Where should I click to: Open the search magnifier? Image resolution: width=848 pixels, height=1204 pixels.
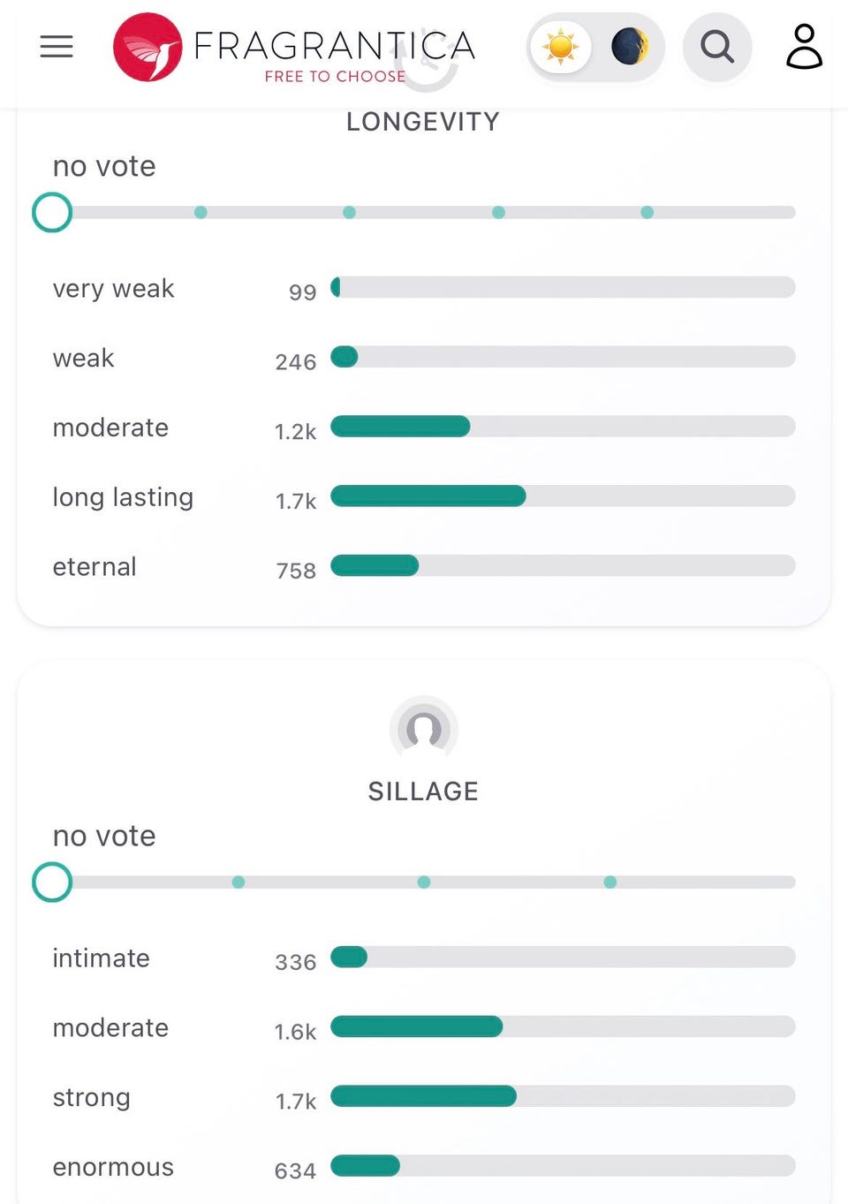(x=717, y=47)
